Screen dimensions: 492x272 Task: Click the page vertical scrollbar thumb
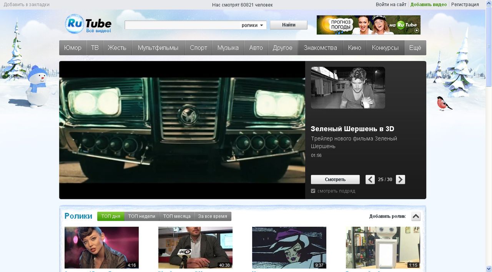[x=489, y=46]
